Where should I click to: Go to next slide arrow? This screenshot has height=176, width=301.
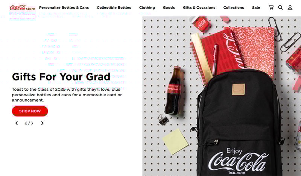[x=42, y=123]
